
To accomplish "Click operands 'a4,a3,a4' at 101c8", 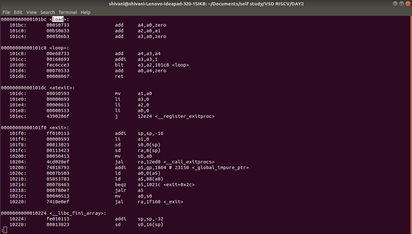I will click(x=149, y=54).
